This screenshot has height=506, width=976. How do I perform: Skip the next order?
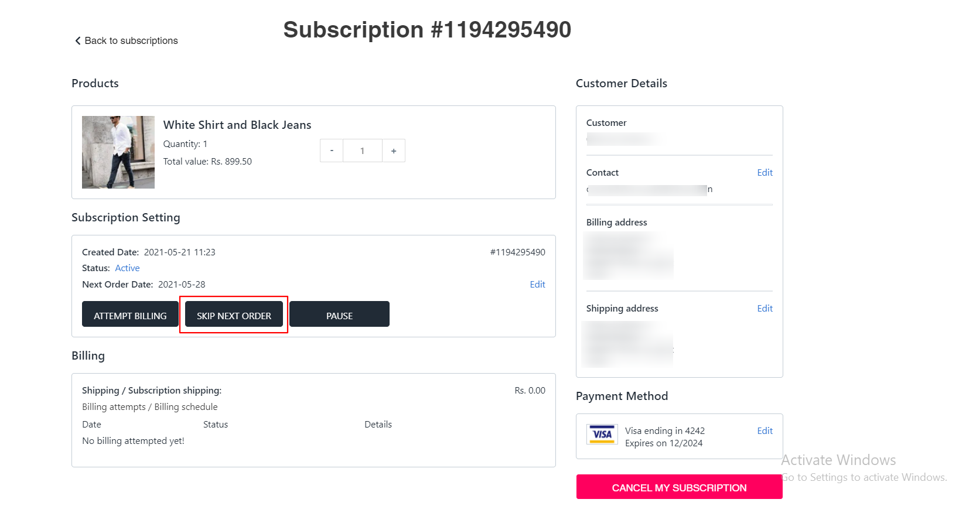point(234,314)
